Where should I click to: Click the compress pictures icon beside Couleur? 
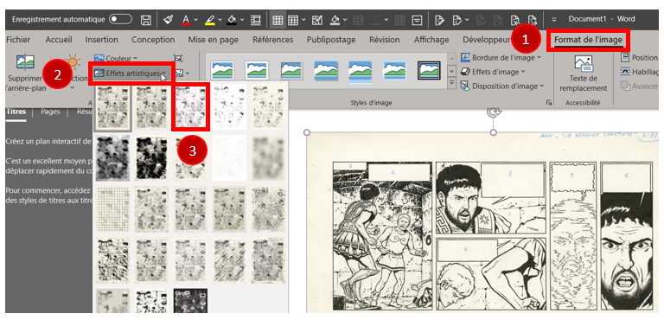pos(178,59)
